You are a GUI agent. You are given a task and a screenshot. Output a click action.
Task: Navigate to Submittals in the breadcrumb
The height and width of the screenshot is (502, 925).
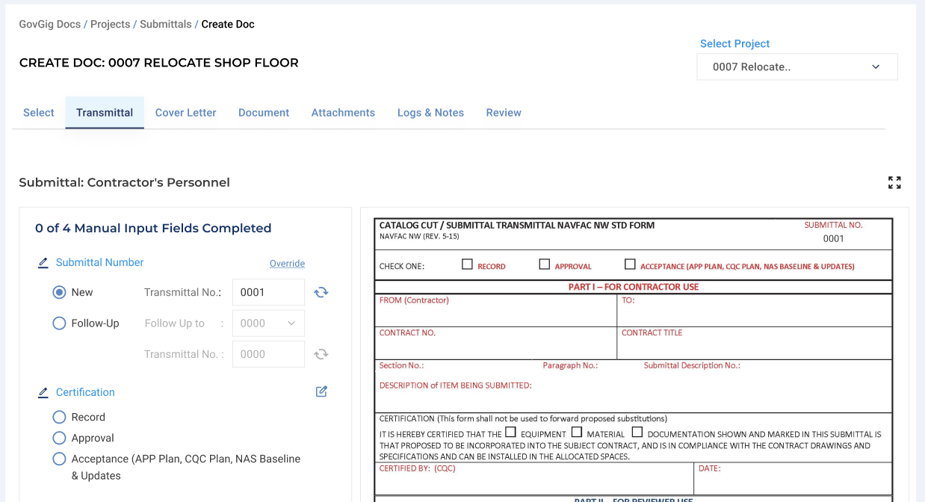tap(165, 24)
